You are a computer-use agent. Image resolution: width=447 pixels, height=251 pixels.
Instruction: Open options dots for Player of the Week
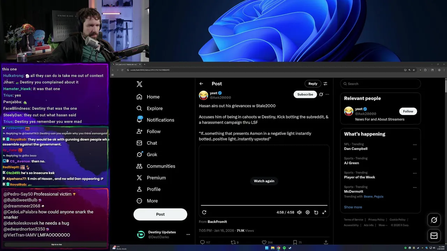(415, 173)
